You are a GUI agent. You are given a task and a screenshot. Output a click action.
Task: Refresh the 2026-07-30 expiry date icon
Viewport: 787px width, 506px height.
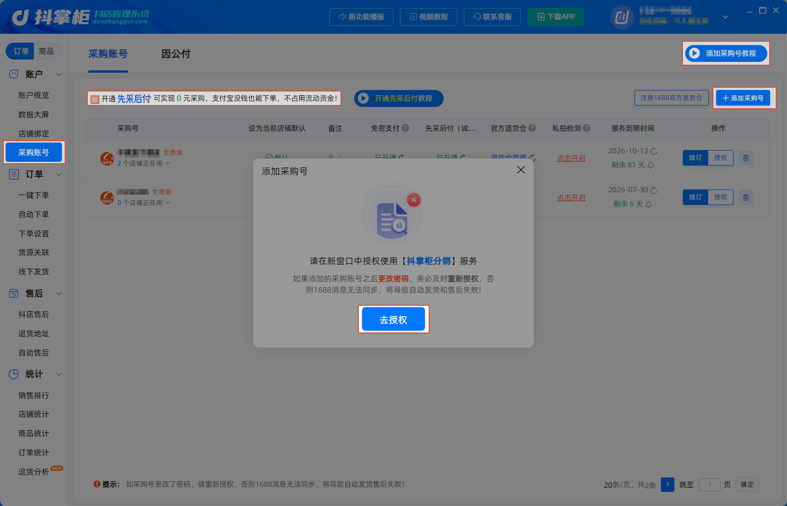click(654, 190)
